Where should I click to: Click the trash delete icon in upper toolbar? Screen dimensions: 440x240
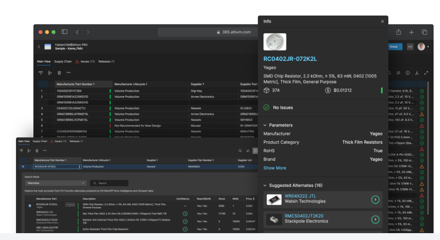point(59,73)
